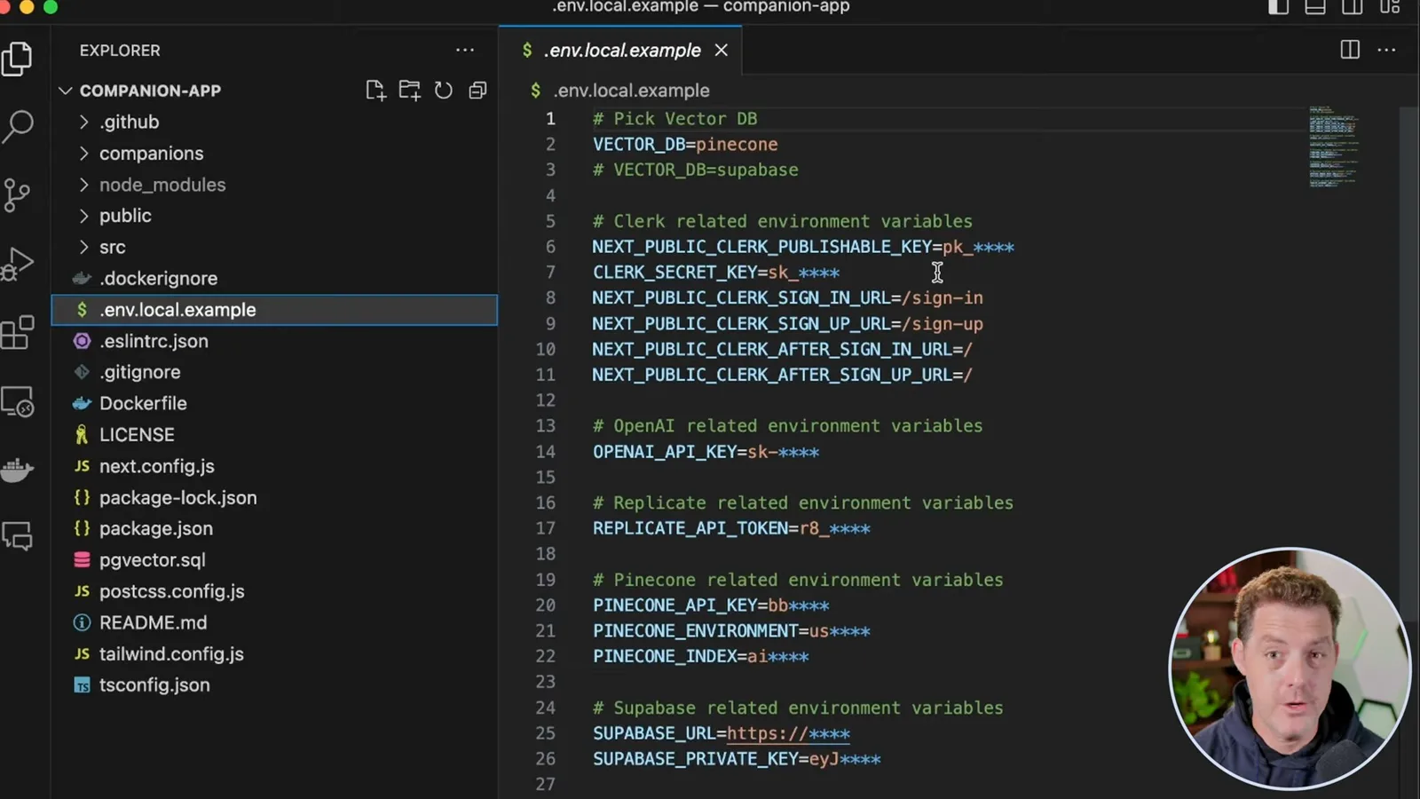
Task: Open the .dockerignore file
Action: click(158, 279)
